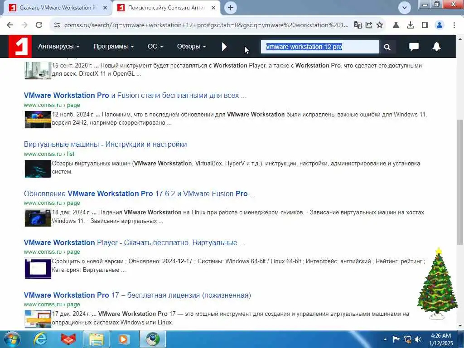Open Chrome Labs flask icon
The height and width of the screenshot is (348, 464).
coord(396,25)
